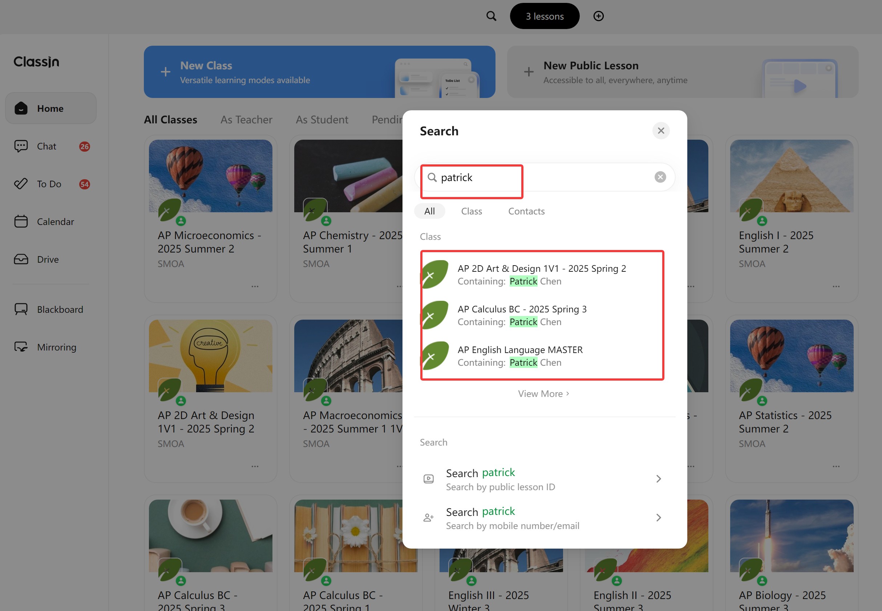Image resolution: width=882 pixels, height=611 pixels.
Task: Switch to Contacts filter in search
Action: (x=526, y=211)
